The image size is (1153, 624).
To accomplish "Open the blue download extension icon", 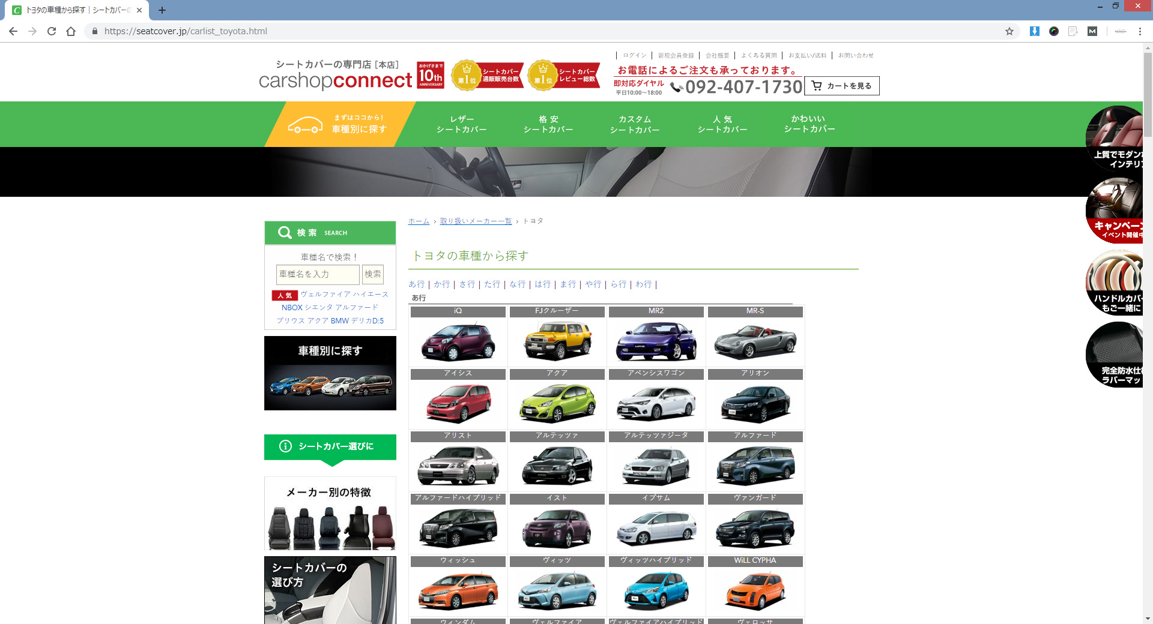I will point(1035,31).
